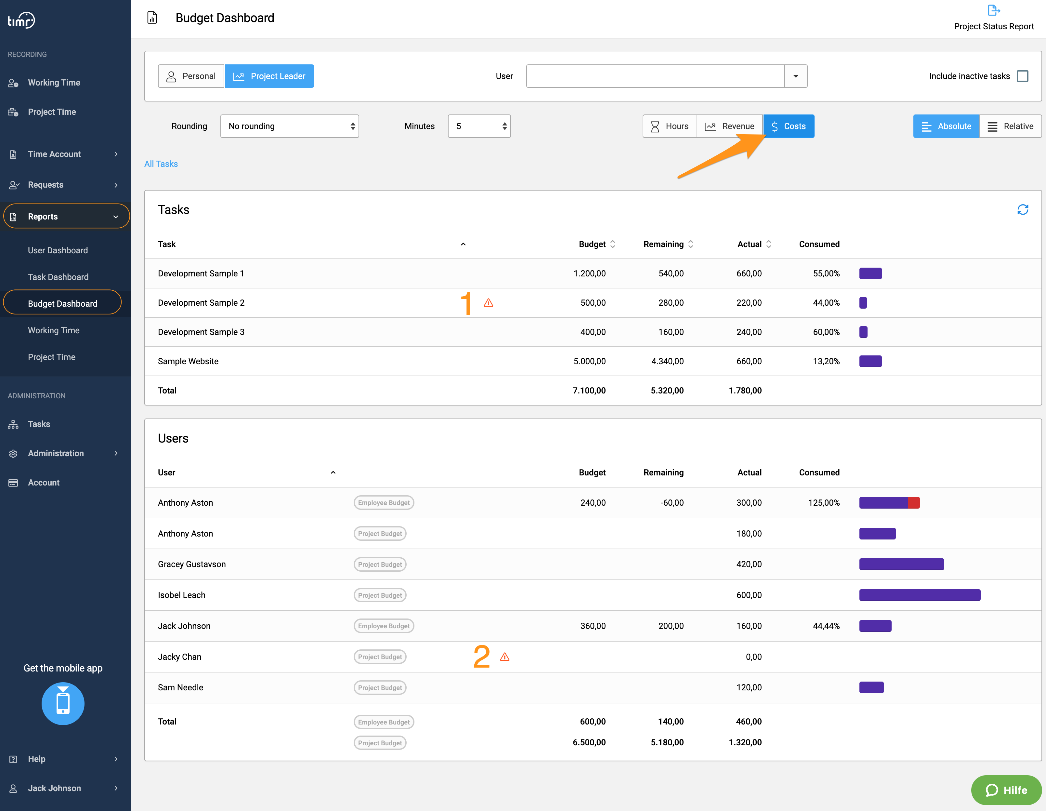Open Working Time under Reports
1046x811 pixels.
point(54,330)
